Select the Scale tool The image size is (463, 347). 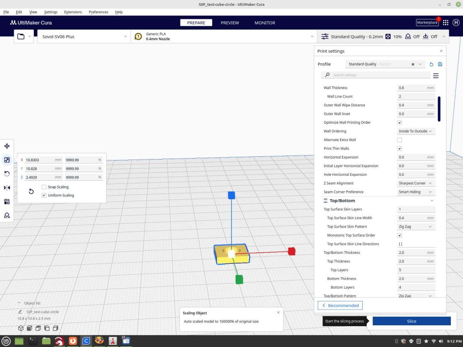7,160
